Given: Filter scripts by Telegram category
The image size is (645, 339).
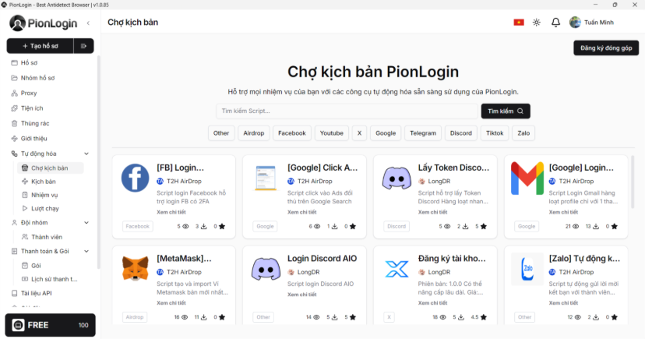Looking at the screenshot, I should (x=423, y=133).
